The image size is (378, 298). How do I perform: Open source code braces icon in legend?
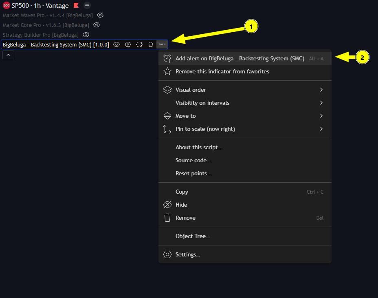pos(139,44)
